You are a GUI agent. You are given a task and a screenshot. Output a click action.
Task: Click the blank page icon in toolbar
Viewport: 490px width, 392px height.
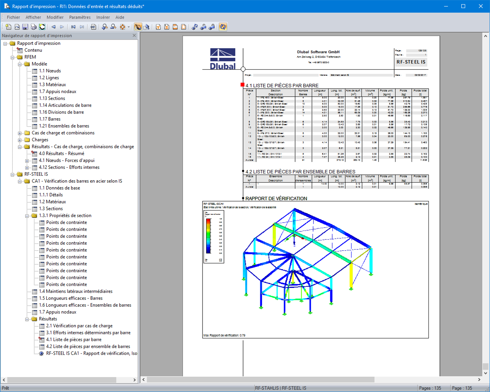click(x=183, y=27)
